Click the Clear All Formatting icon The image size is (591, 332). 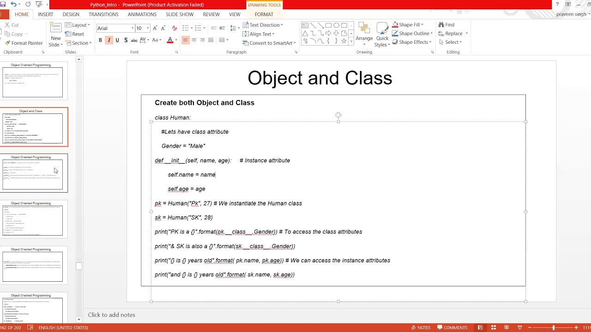point(174,28)
